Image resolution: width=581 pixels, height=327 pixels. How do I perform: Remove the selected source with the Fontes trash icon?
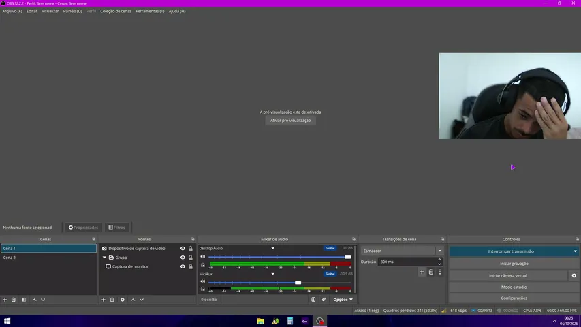112,300
